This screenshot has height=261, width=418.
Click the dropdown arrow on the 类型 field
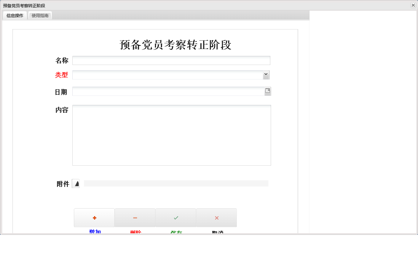coord(266,75)
